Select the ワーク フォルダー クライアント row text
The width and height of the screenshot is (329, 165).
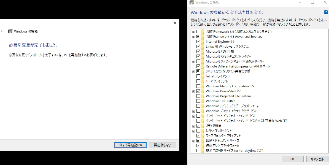click(223, 136)
